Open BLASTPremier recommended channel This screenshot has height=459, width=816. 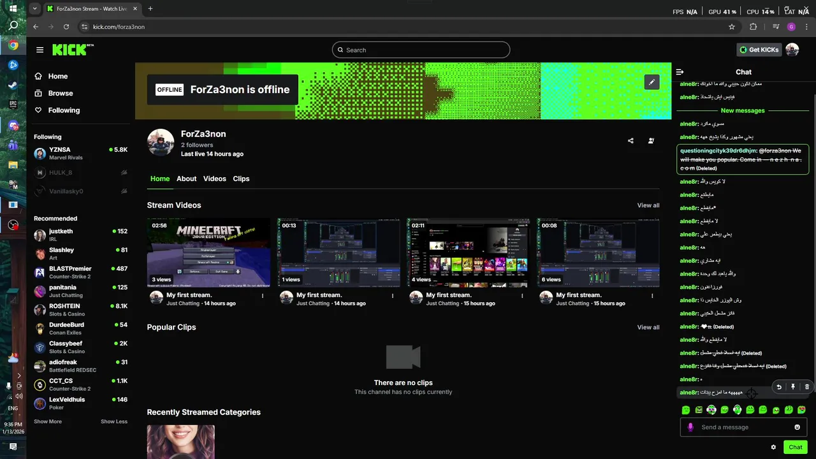(81, 272)
